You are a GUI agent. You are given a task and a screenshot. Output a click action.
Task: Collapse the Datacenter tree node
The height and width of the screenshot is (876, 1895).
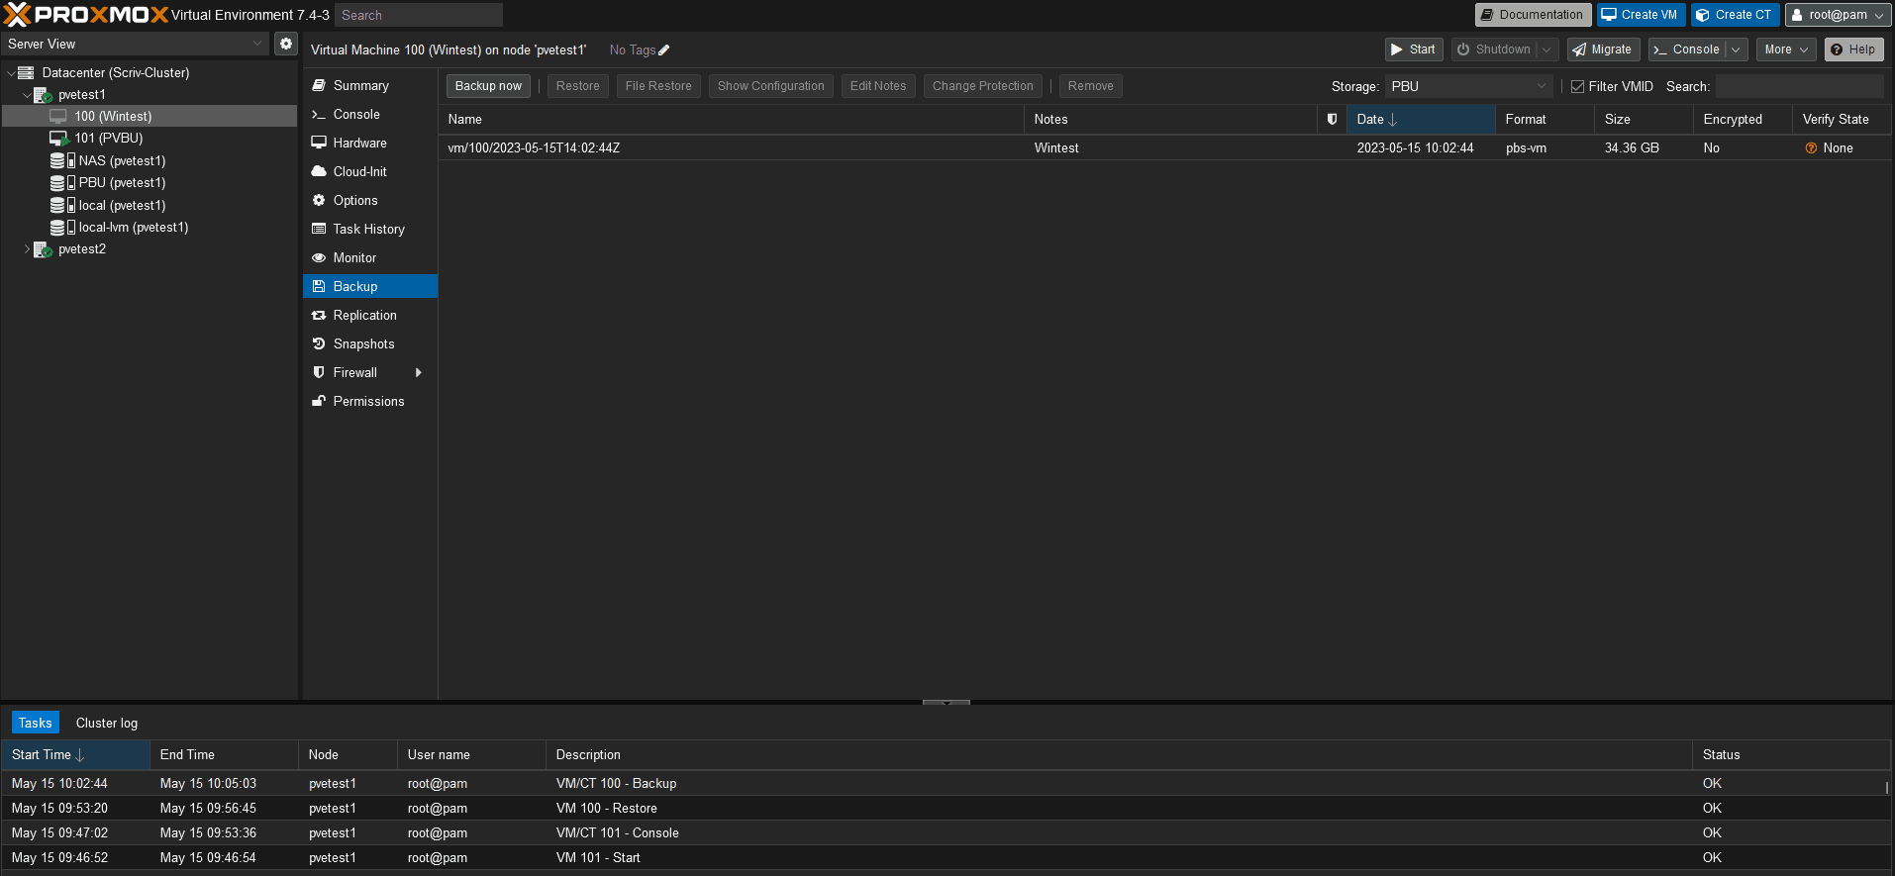[x=11, y=72]
